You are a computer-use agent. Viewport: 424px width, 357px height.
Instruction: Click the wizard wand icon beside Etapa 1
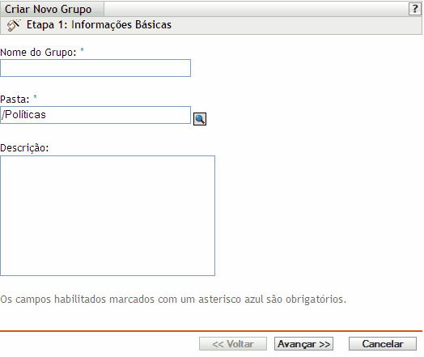click(x=14, y=25)
